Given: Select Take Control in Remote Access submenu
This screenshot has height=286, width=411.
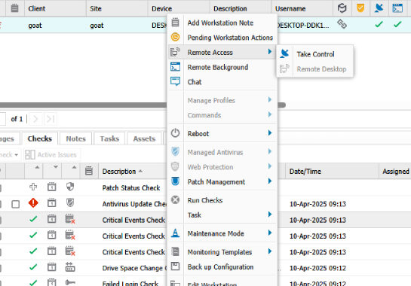Looking at the screenshot, I should [x=315, y=54].
